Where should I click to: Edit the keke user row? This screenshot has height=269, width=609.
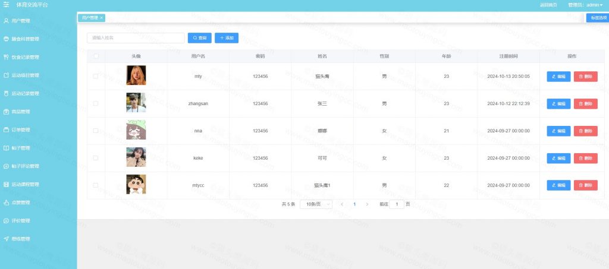point(558,158)
